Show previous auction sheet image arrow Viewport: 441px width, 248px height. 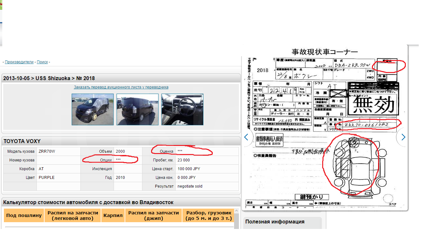pos(246,137)
